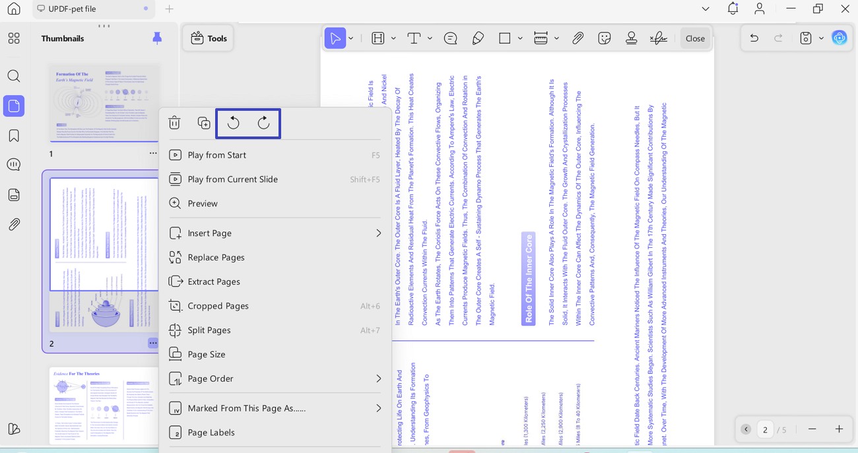Choose Split Pages
858x453 pixels.
(x=275, y=330)
